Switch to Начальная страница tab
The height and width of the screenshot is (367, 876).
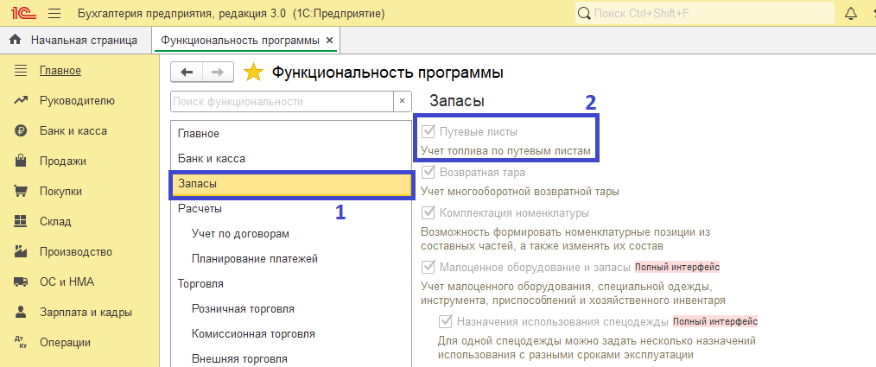pyautogui.click(x=76, y=41)
